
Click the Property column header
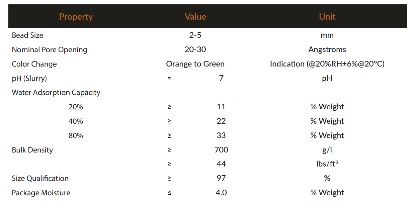(x=76, y=17)
